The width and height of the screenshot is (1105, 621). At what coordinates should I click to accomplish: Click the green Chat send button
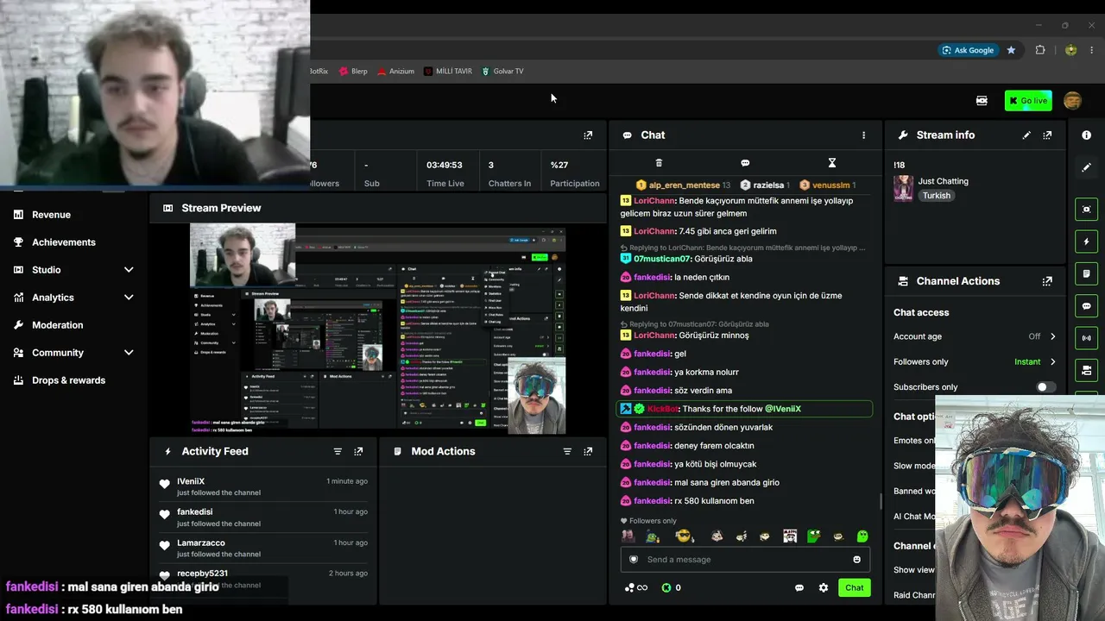(x=854, y=588)
